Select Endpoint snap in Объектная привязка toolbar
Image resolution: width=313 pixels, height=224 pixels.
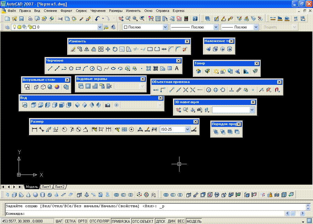pos(172,90)
